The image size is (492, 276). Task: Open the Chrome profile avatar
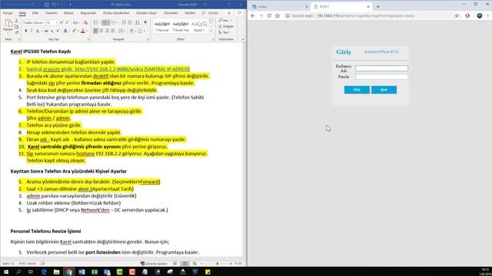coord(479,15)
